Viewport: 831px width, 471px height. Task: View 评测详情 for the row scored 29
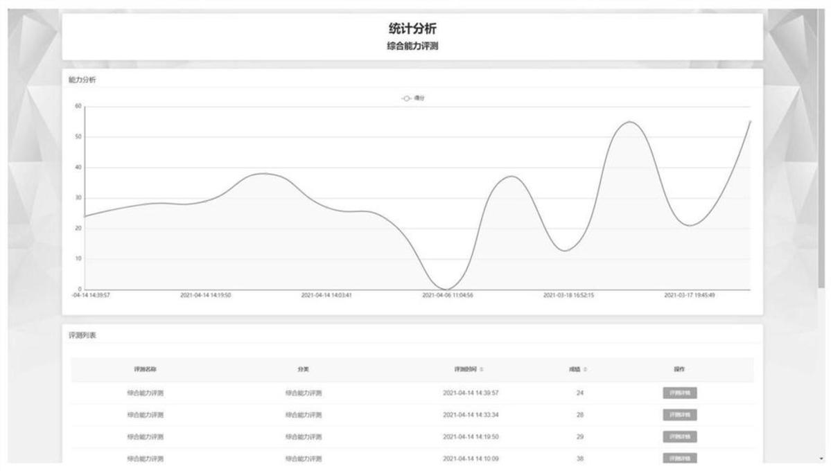[679, 437]
